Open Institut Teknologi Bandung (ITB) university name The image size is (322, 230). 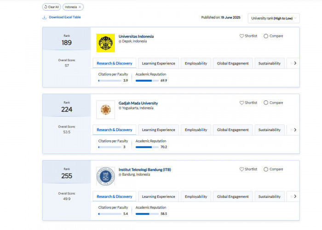(x=144, y=169)
